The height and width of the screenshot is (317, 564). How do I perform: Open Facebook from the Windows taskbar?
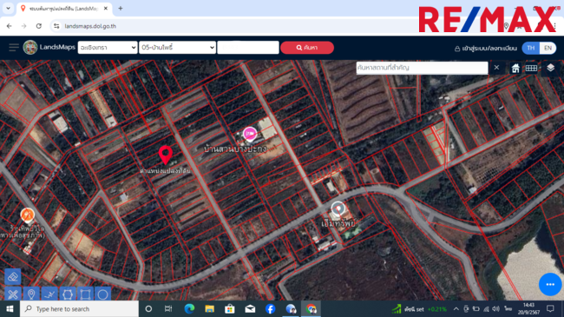(270, 308)
